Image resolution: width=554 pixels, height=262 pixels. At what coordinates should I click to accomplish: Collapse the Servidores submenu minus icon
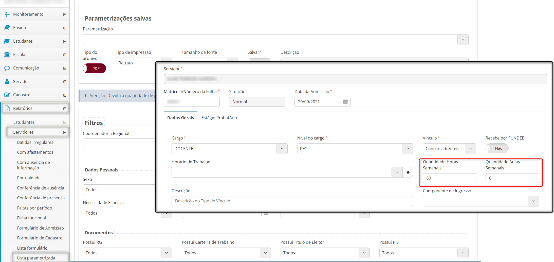click(65, 132)
